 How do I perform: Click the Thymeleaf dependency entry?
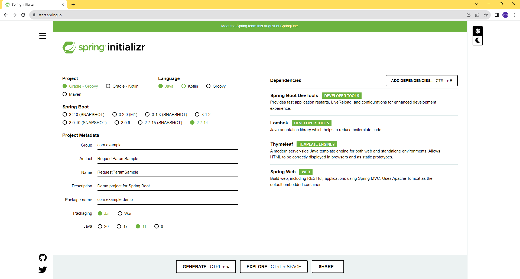point(364,151)
